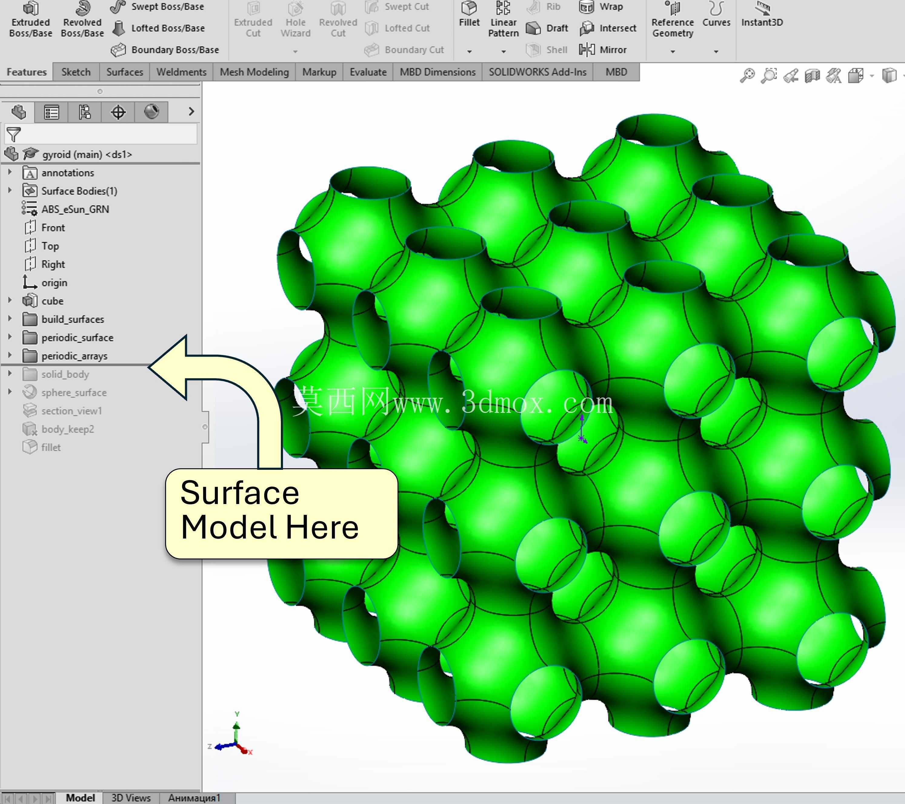Expand the Surface Bodies(1) node
Image resolution: width=905 pixels, height=804 pixels.
(10, 190)
